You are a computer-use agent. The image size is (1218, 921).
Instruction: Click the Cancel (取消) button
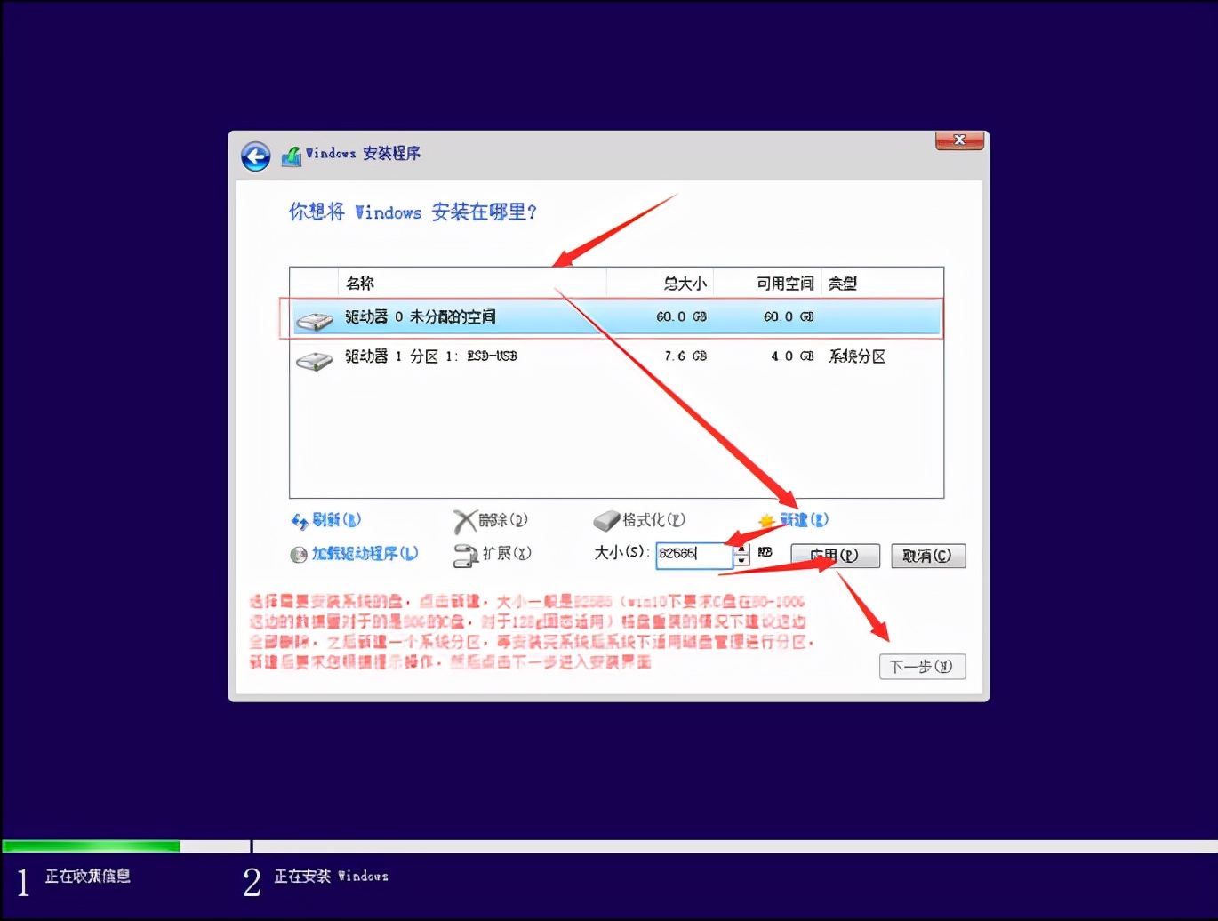pyautogui.click(x=927, y=555)
